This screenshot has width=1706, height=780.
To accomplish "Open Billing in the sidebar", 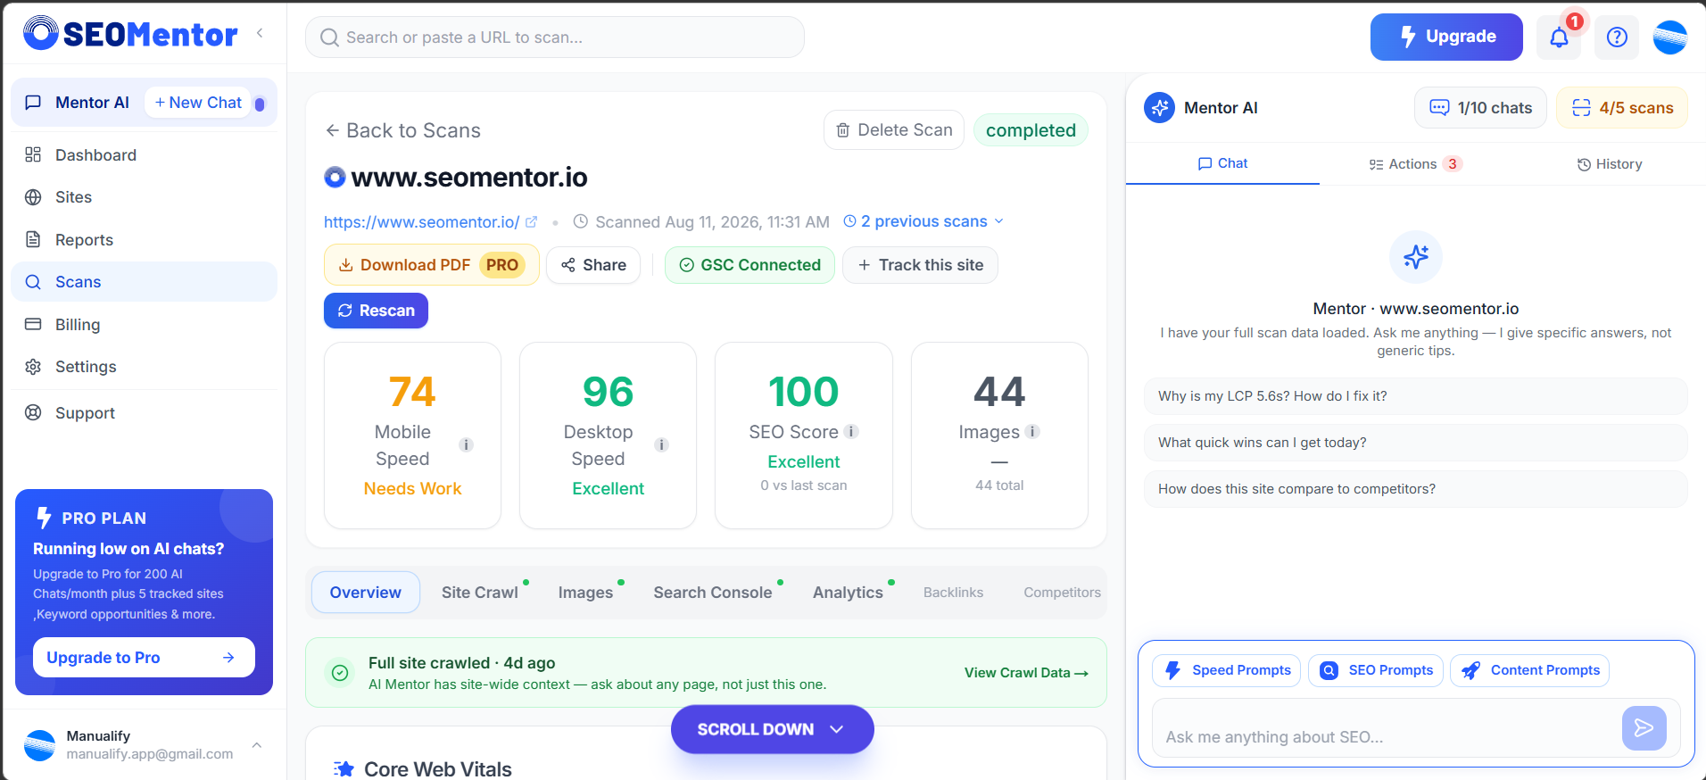I will tap(144, 325).
